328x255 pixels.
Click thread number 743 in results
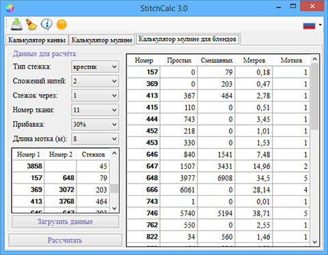(x=143, y=201)
